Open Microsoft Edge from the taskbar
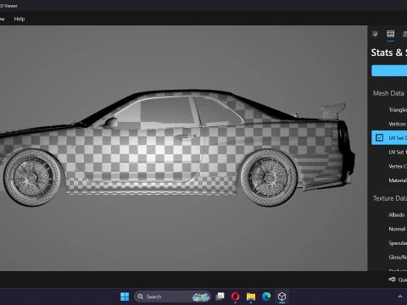 pyautogui.click(x=266, y=297)
